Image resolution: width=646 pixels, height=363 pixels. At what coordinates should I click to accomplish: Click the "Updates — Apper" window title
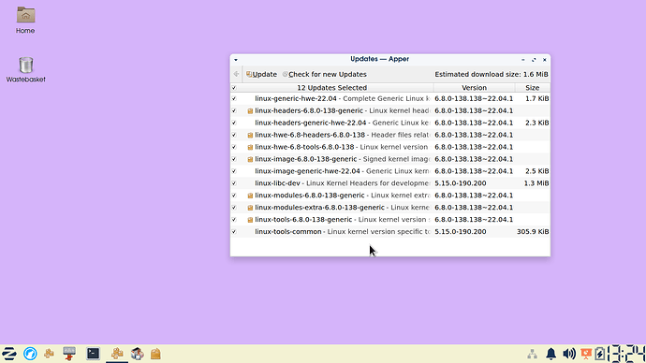379,59
